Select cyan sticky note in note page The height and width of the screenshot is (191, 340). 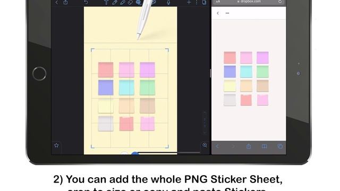(x=126, y=88)
